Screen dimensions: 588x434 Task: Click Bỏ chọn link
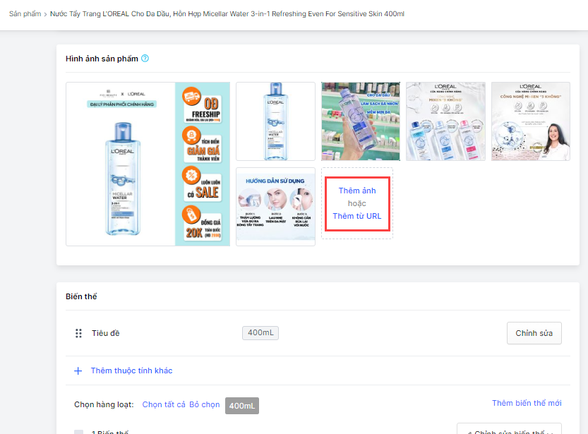coord(205,405)
